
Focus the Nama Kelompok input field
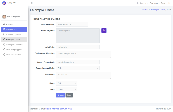pyautogui.click(x=72, y=25)
